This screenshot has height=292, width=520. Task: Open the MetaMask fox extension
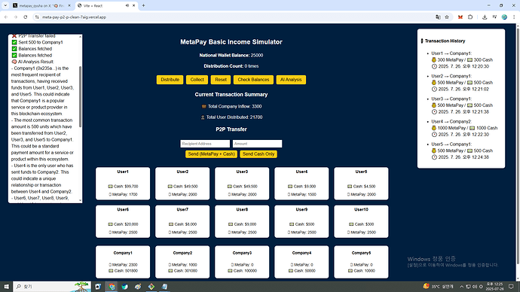[x=460, y=17]
